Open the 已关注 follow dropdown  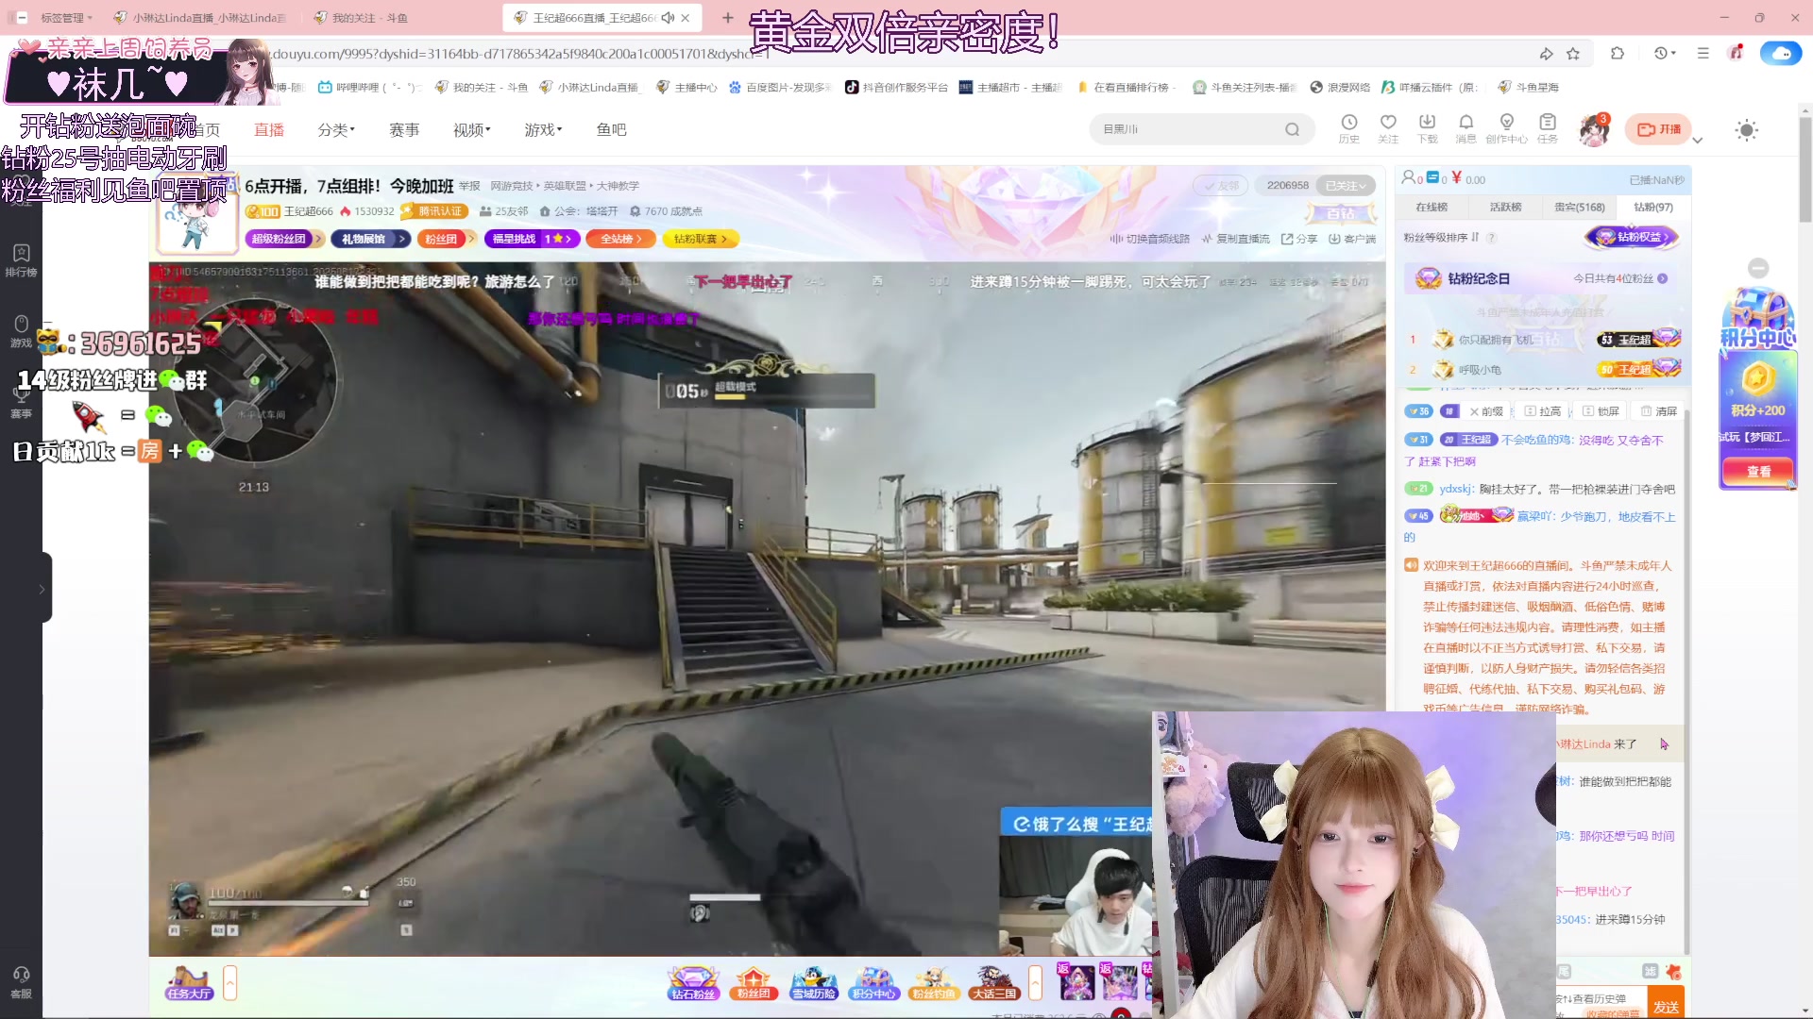pyautogui.click(x=1346, y=186)
